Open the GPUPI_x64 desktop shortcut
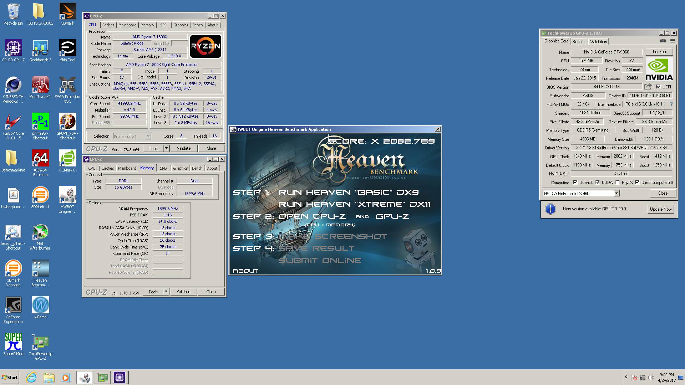Image resolution: width=685 pixels, height=385 pixels. coord(67,126)
